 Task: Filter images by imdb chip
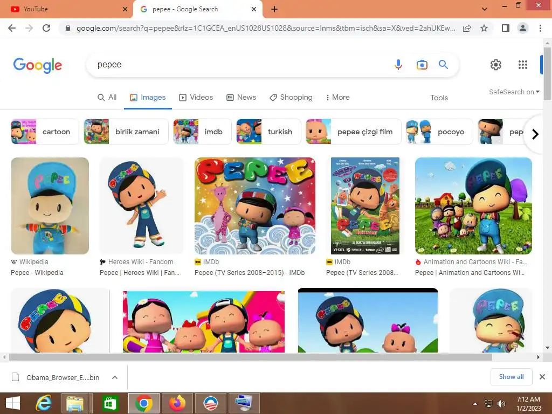(x=202, y=132)
